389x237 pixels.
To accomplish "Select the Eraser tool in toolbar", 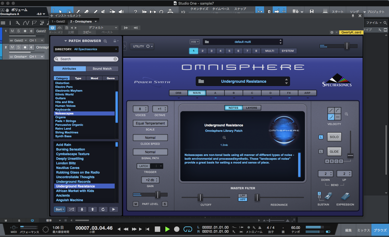I will click(87, 11).
